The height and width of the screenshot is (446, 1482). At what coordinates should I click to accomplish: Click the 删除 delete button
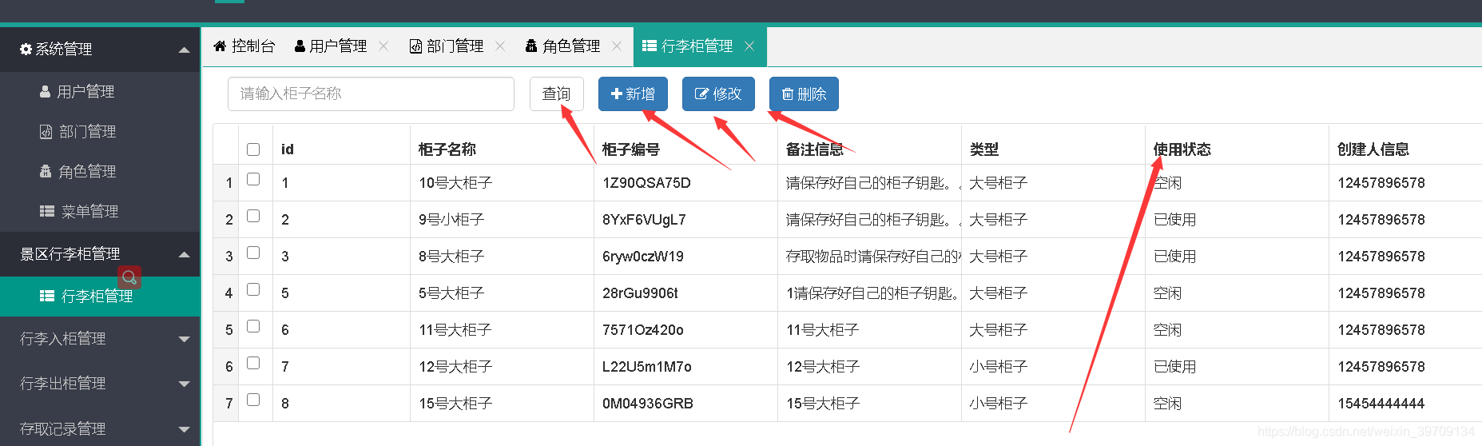coord(804,94)
